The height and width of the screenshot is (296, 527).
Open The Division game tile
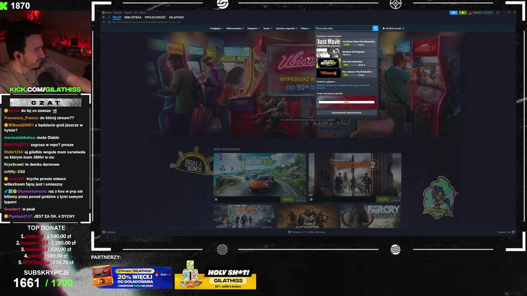(x=244, y=216)
